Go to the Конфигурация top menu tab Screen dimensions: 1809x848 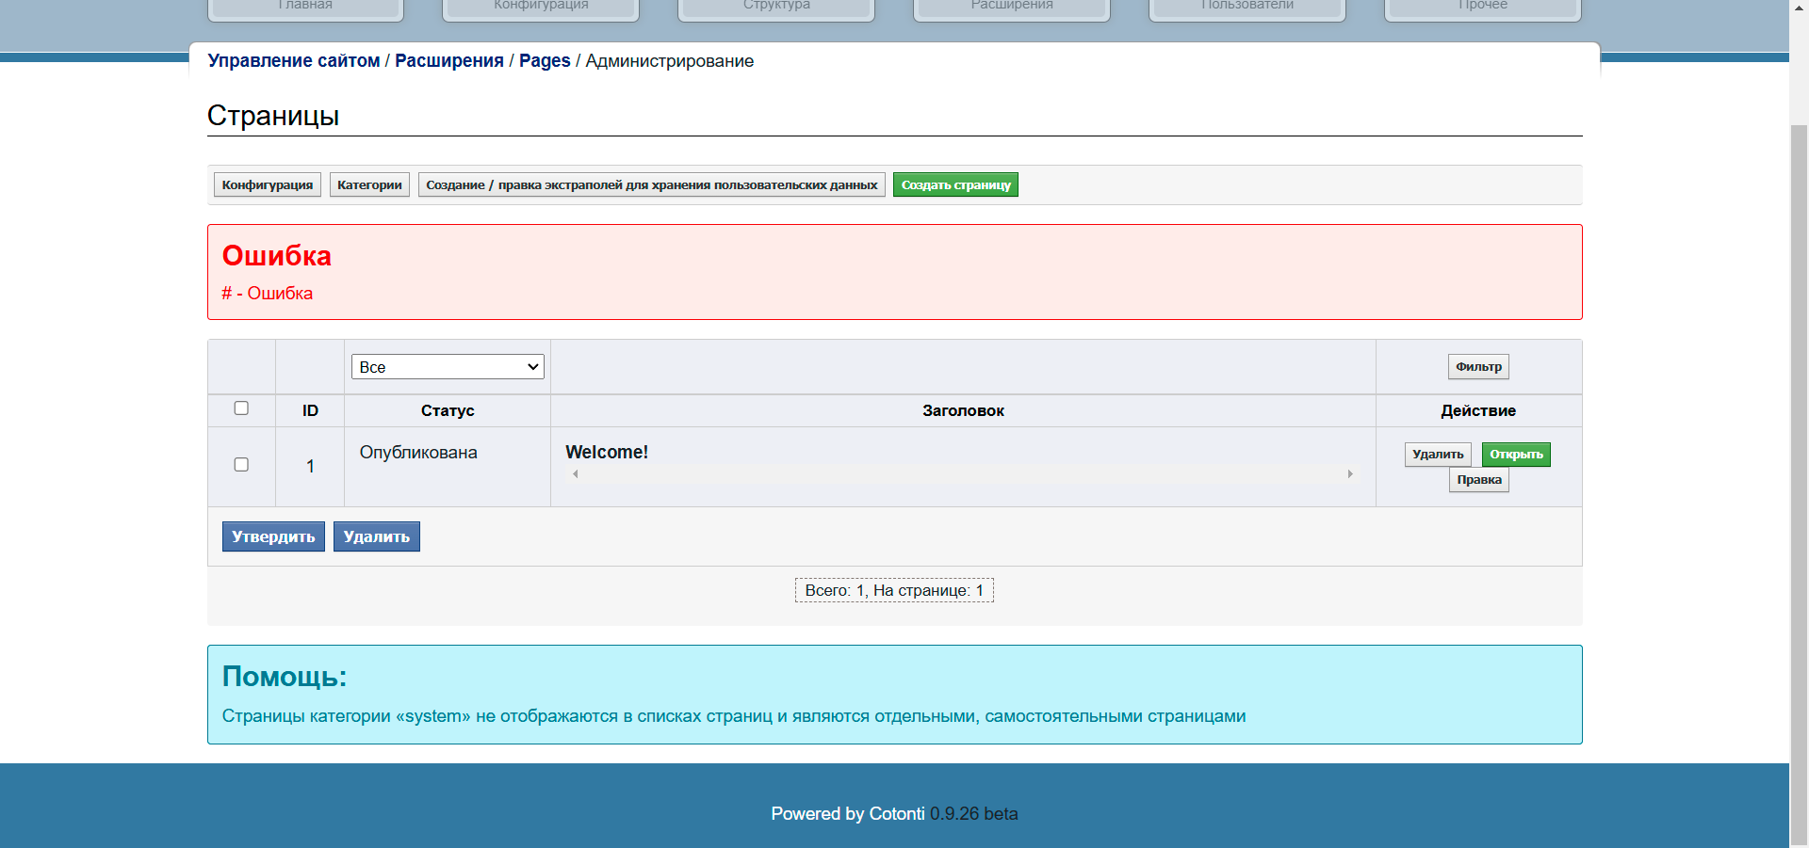[x=541, y=8]
